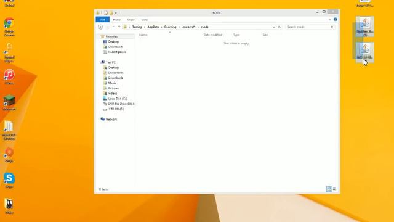The height and width of the screenshot is (222, 394).
Task: Select Network in navigation pane
Action: pyautogui.click(x=111, y=119)
